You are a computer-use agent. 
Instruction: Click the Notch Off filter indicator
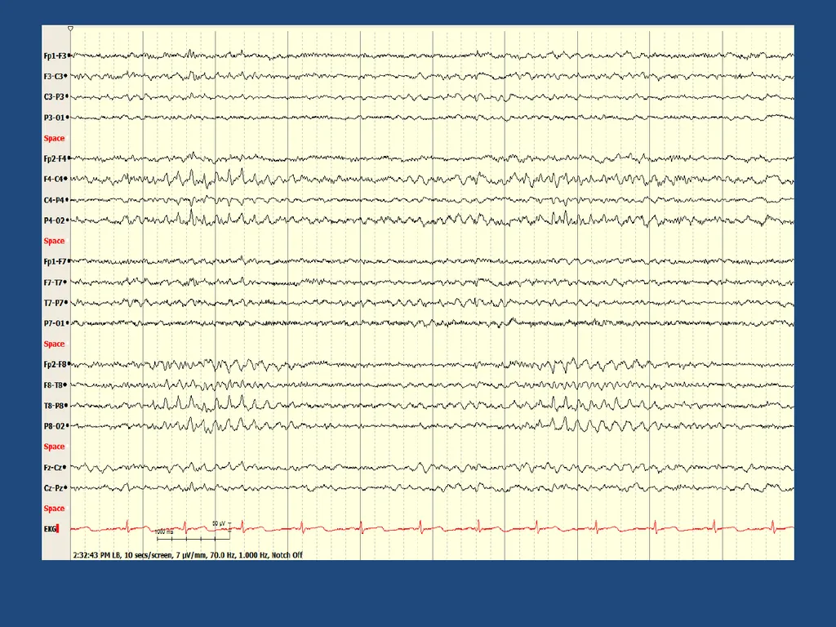[287, 555]
